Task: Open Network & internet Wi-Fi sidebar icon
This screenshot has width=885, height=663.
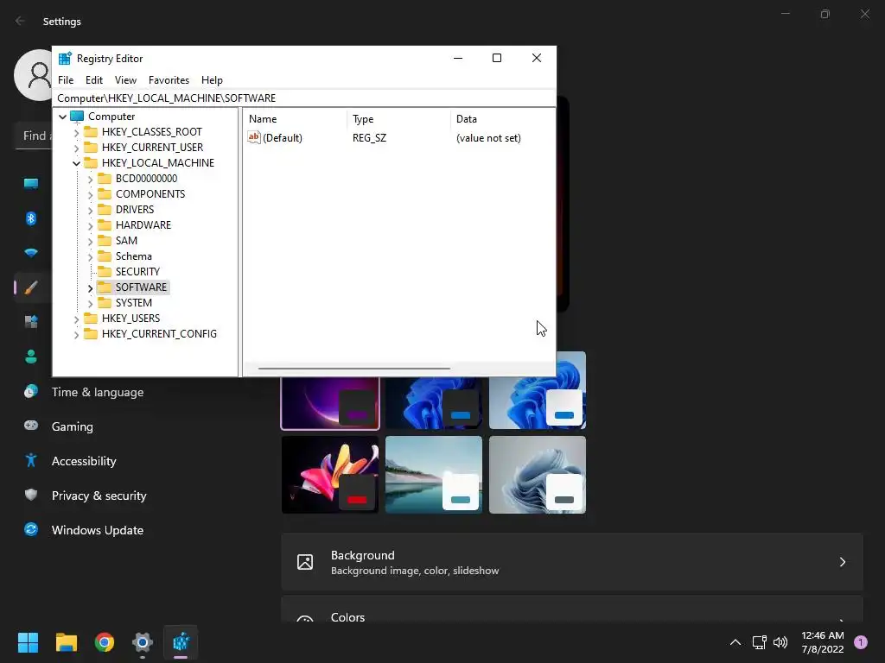Action: click(x=31, y=253)
